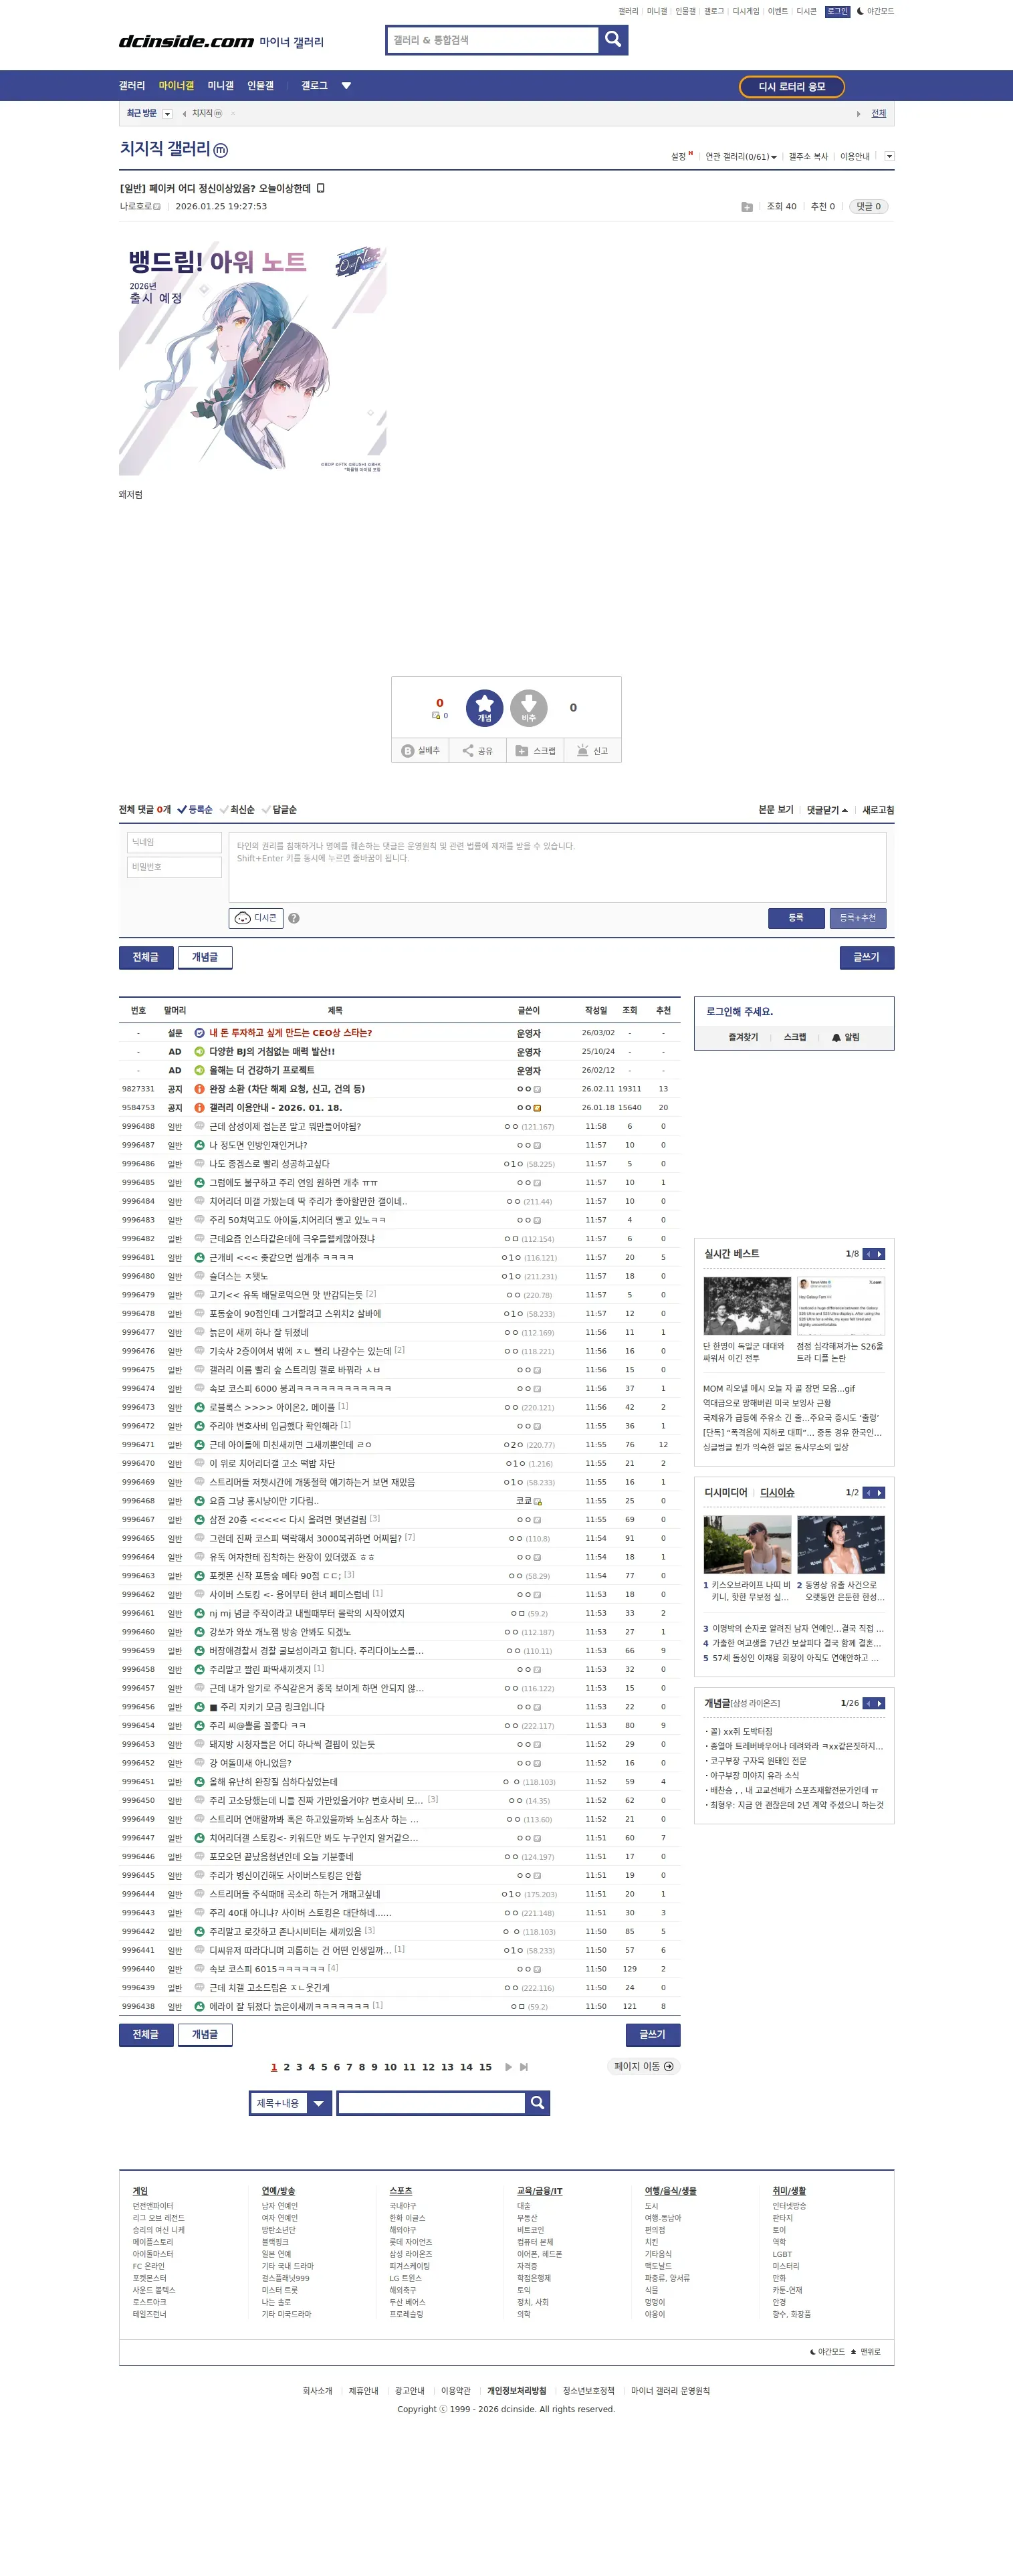The image size is (1013, 2576).
Task: Click into the 닉네임 input field
Action: tap(174, 843)
